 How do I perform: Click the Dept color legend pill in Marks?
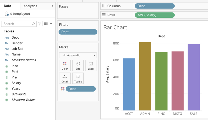coord(81,89)
